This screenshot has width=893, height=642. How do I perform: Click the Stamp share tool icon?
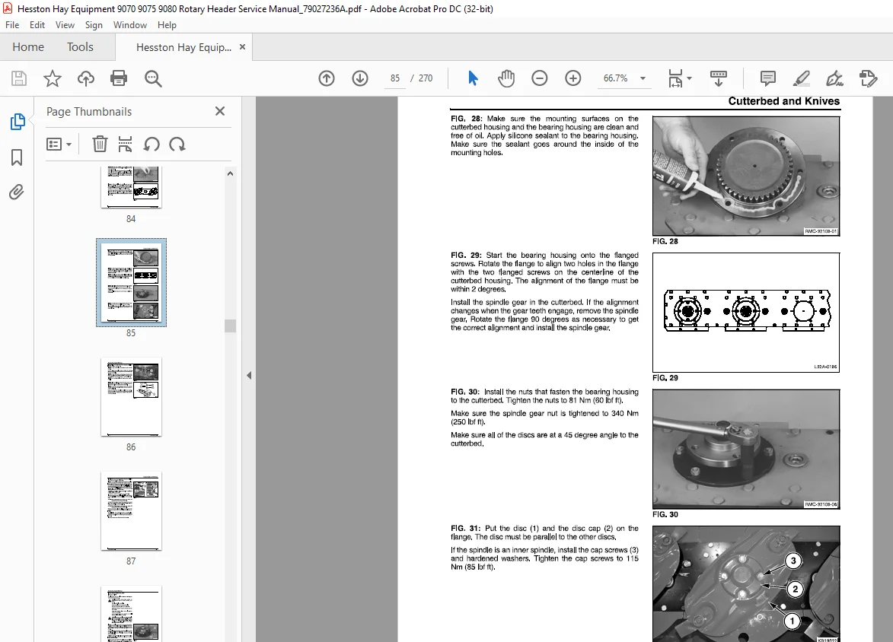[x=869, y=78]
